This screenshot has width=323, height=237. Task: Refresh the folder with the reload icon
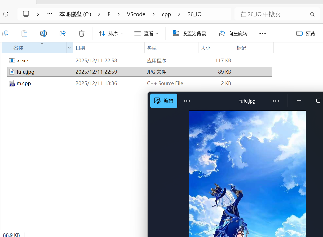coord(6,14)
